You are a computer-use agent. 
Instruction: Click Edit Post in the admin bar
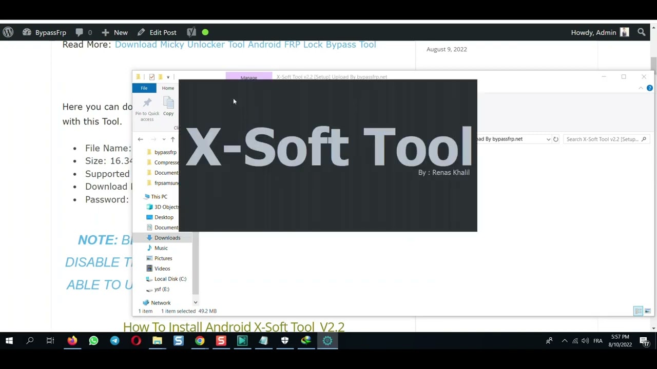(157, 32)
